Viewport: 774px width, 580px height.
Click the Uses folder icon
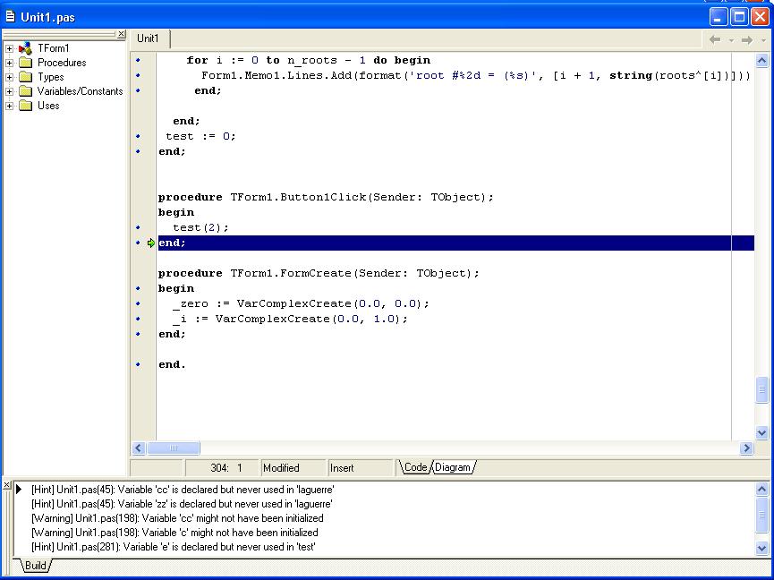[x=25, y=106]
